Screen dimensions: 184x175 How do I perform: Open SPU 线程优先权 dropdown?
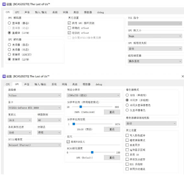[155, 49]
